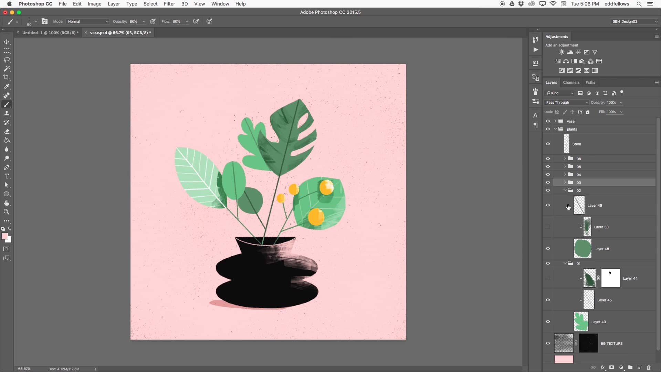The height and width of the screenshot is (372, 661).
Task: Delete the selected layer with the trash icon
Action: click(649, 368)
